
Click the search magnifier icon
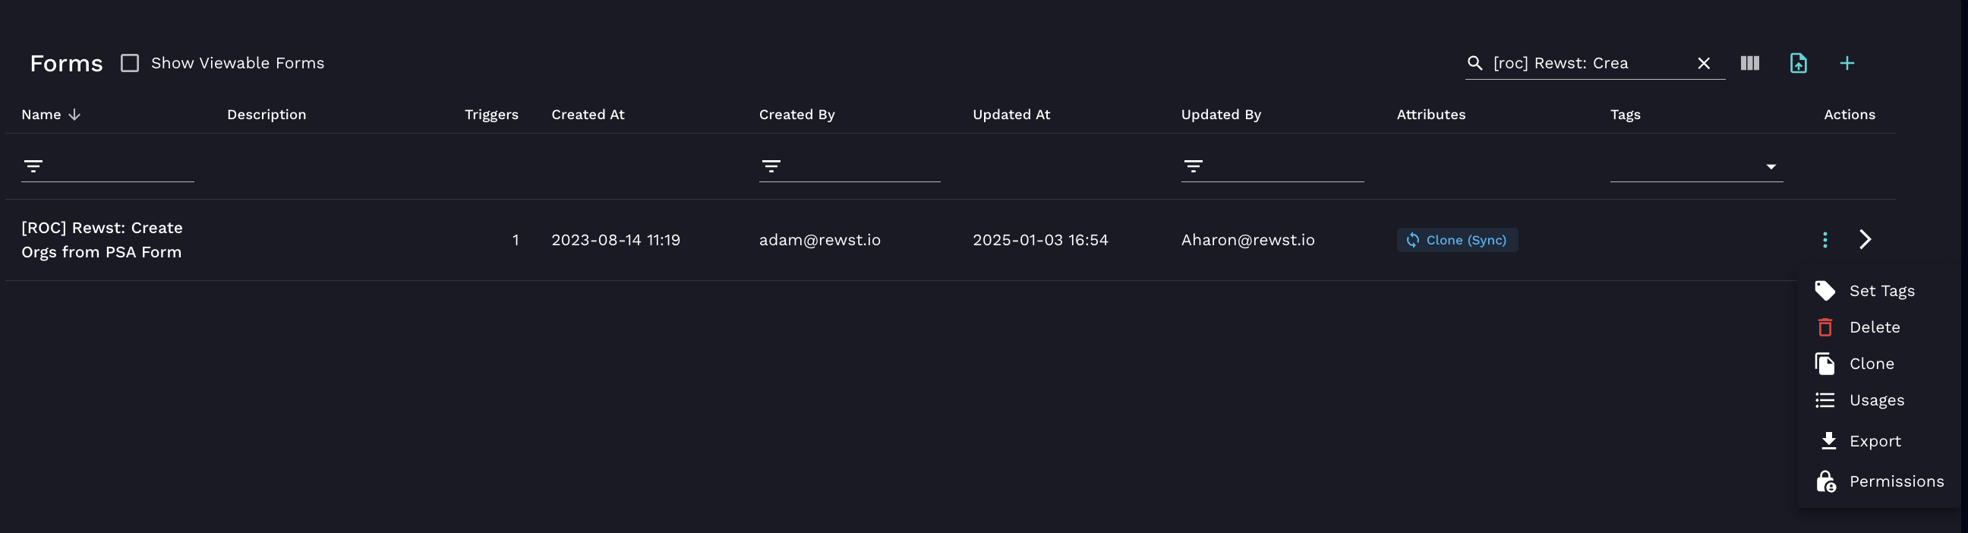pos(1474,63)
